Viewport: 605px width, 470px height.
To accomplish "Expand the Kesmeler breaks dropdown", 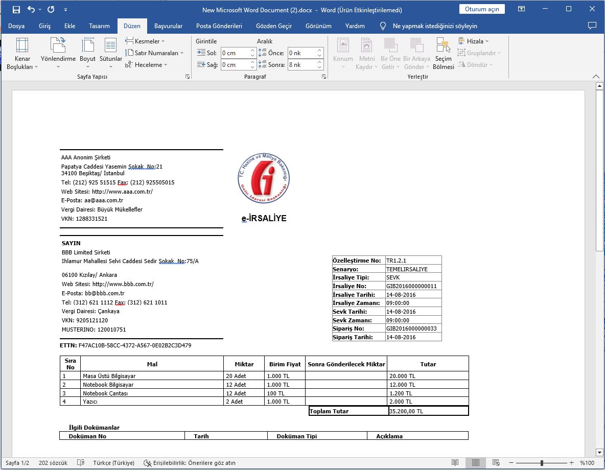I will [x=145, y=41].
